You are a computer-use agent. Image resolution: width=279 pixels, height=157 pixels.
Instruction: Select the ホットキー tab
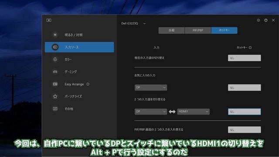pos(224,31)
